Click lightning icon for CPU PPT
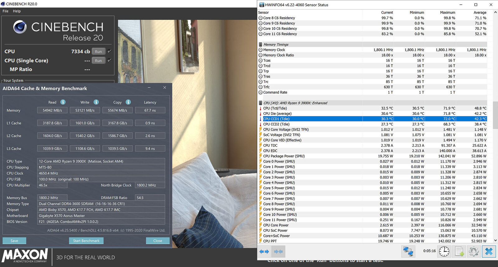 tap(261, 241)
